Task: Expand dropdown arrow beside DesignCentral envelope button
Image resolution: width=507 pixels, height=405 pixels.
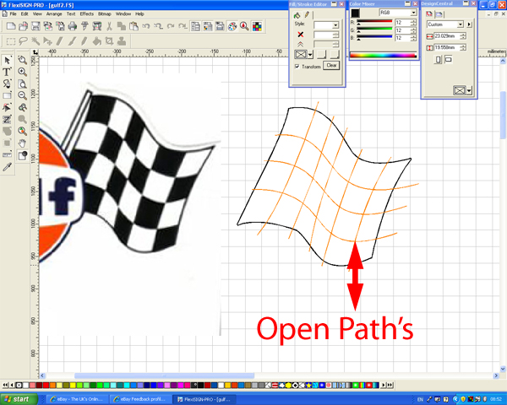Action: pos(469,91)
